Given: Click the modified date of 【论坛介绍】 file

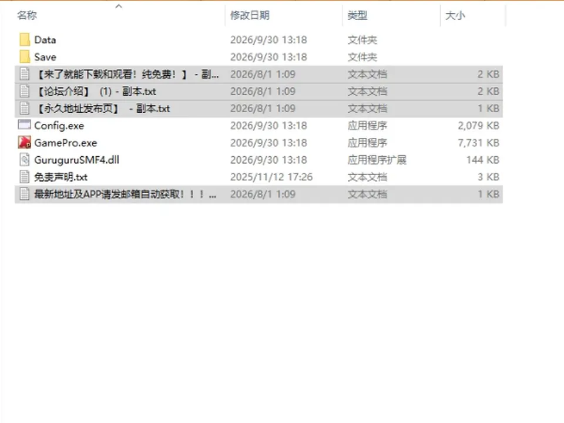Looking at the screenshot, I should [x=263, y=92].
